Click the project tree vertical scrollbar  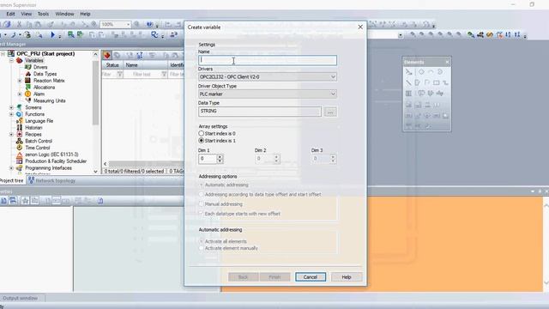coord(95,93)
